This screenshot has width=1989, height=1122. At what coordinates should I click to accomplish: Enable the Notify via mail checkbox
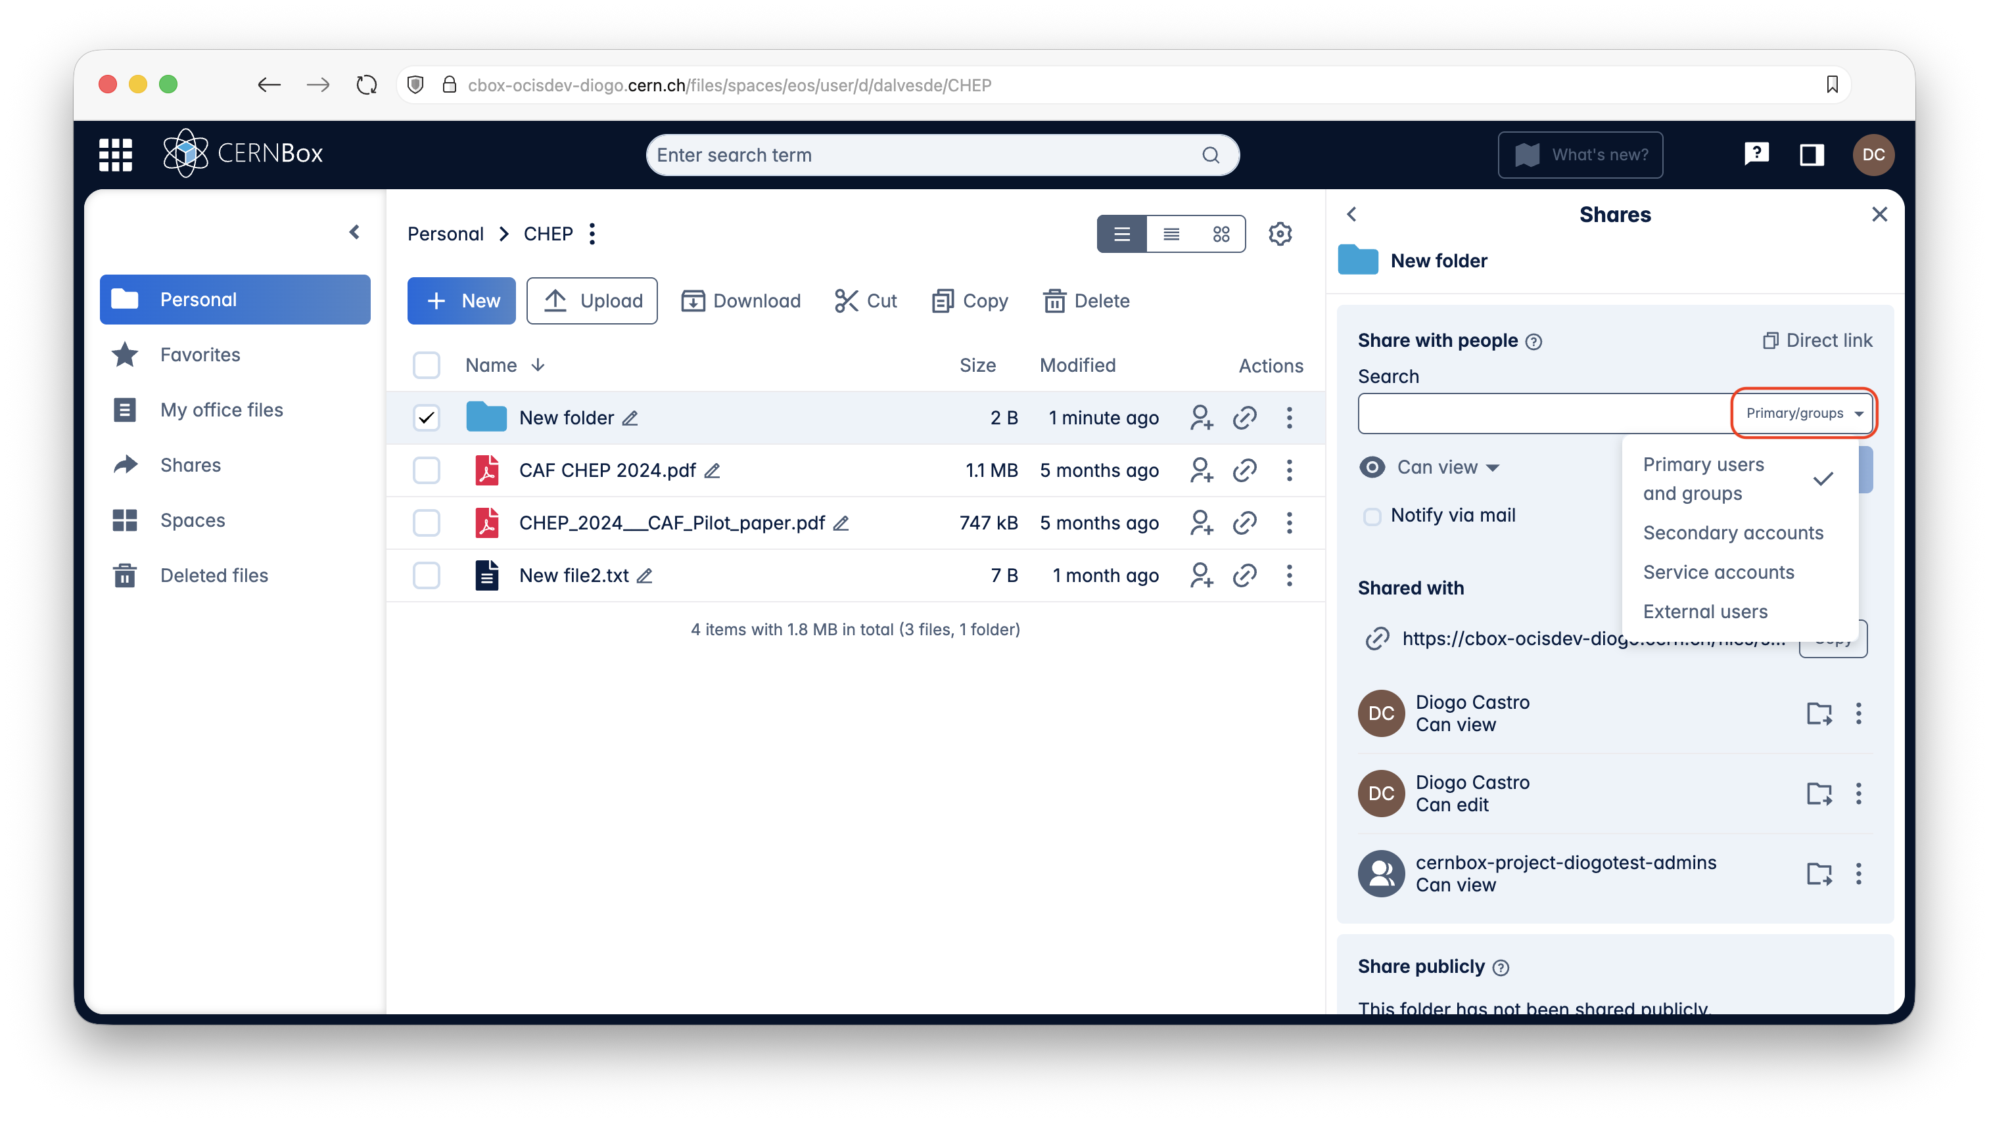[x=1372, y=516]
